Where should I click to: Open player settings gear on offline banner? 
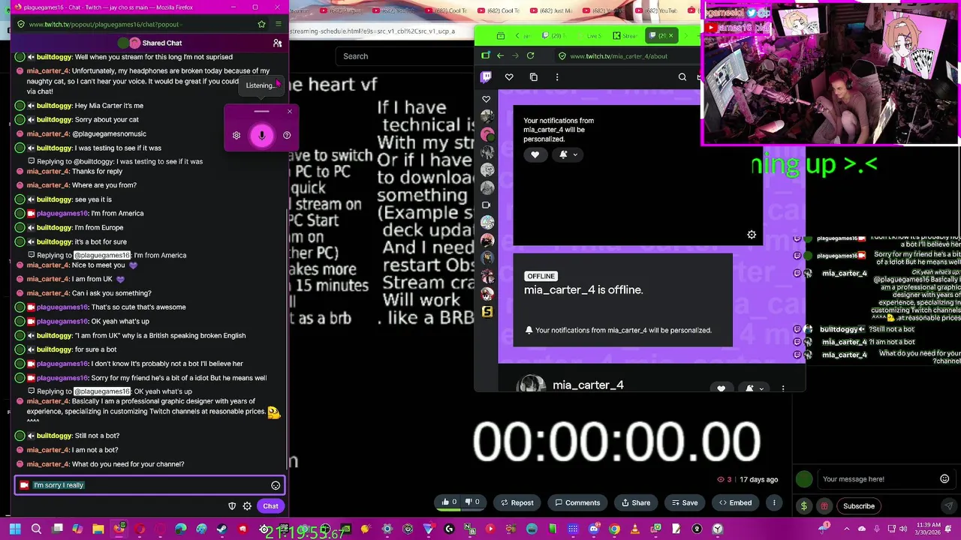[x=752, y=235]
